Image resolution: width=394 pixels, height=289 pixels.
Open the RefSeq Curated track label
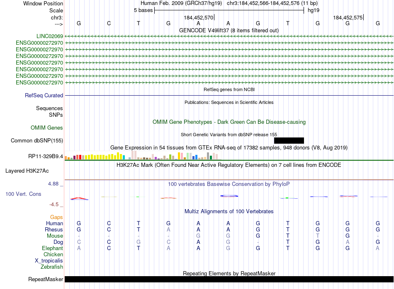44,95
